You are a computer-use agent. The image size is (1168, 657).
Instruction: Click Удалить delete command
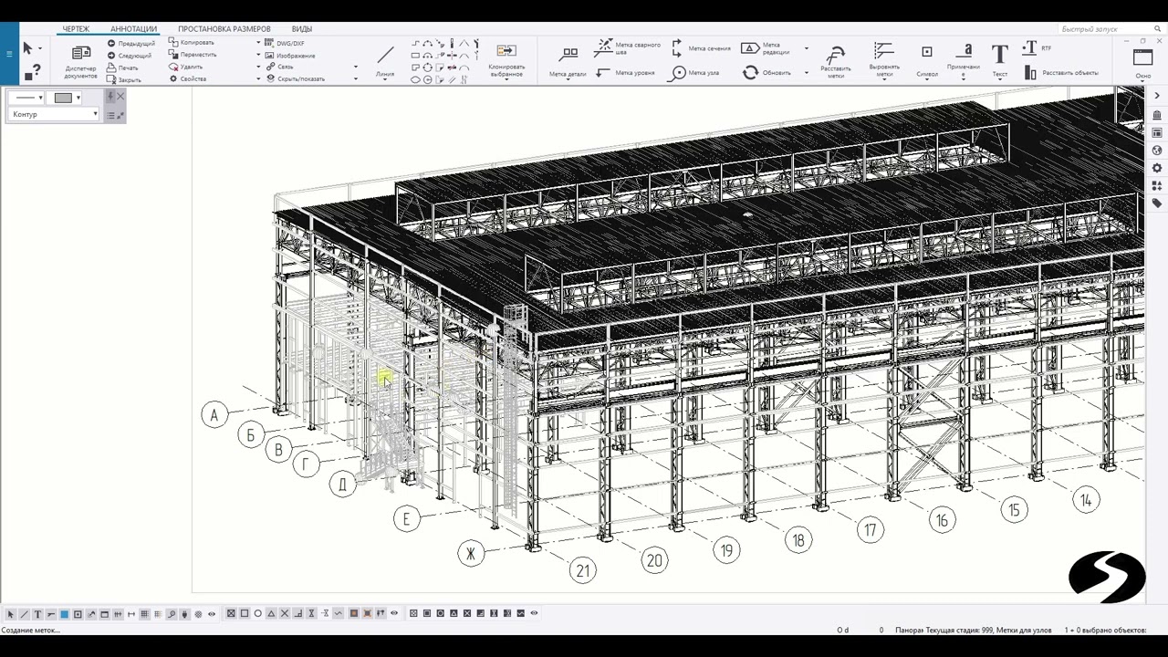point(186,67)
